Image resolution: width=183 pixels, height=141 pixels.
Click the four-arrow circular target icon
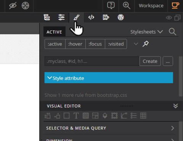point(25,6)
